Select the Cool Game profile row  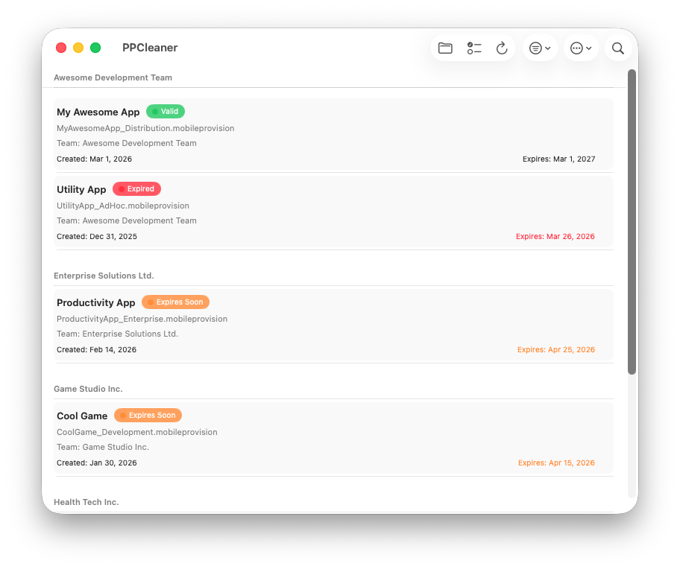333,439
